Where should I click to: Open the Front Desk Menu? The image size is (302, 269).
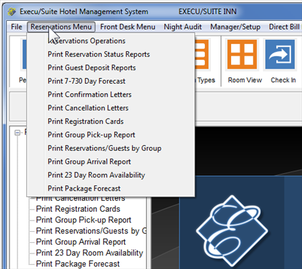coord(127,27)
